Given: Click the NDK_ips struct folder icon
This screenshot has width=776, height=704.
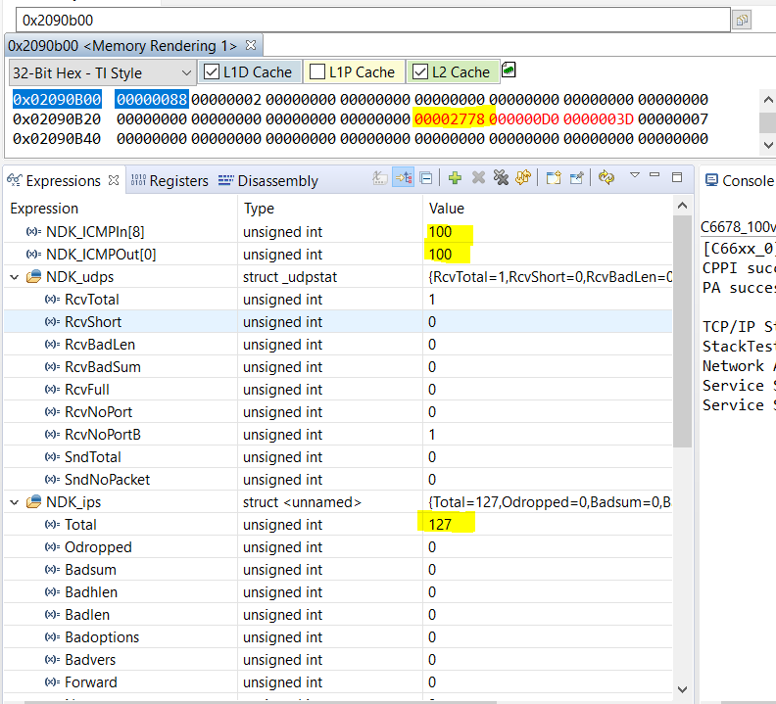Looking at the screenshot, I should [x=33, y=501].
